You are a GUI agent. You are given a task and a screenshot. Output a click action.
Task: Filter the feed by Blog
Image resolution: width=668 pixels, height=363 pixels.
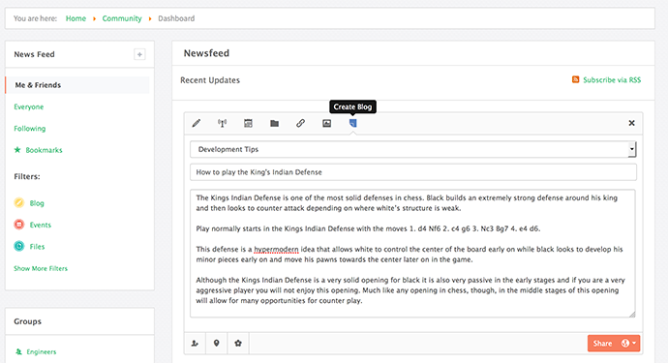[37, 203]
